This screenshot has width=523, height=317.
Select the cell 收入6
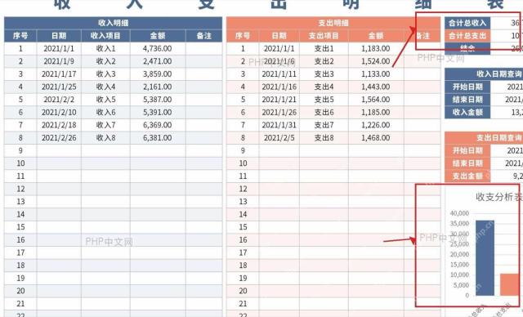pyautogui.click(x=105, y=112)
